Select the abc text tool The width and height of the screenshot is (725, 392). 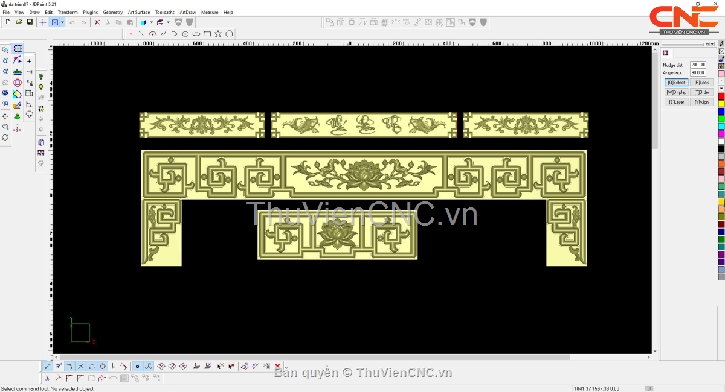[18, 72]
